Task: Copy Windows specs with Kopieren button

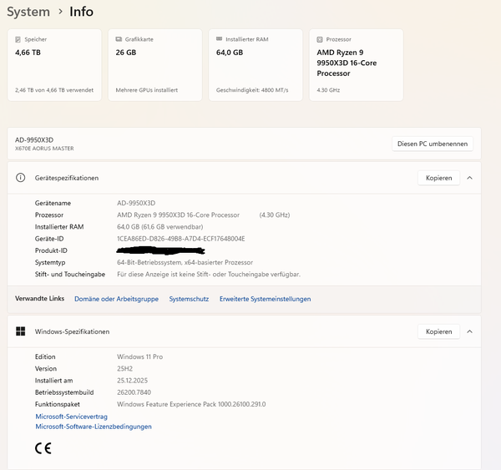Action: coord(438,331)
